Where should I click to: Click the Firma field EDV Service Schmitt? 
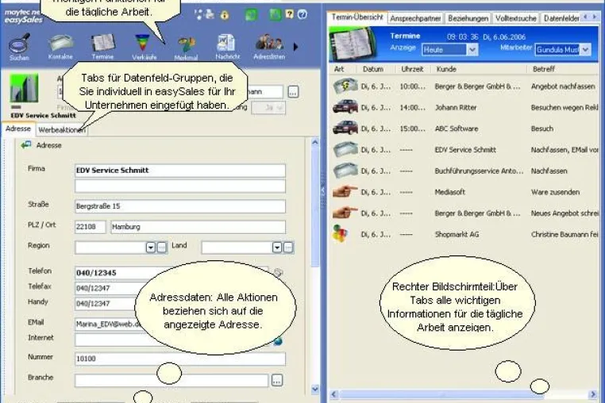180,171
